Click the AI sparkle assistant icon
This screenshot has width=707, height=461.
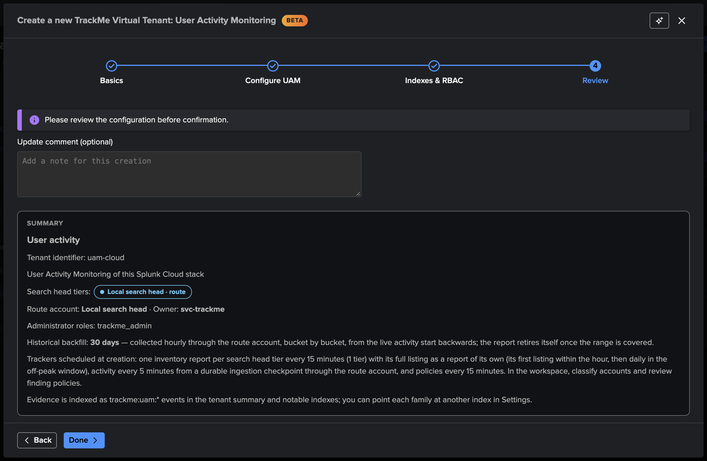click(x=659, y=20)
